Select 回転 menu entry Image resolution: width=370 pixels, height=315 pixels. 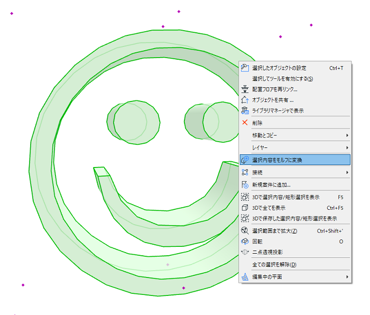(x=295, y=242)
